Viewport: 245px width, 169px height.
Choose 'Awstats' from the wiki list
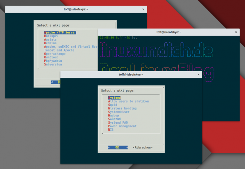point(50,40)
